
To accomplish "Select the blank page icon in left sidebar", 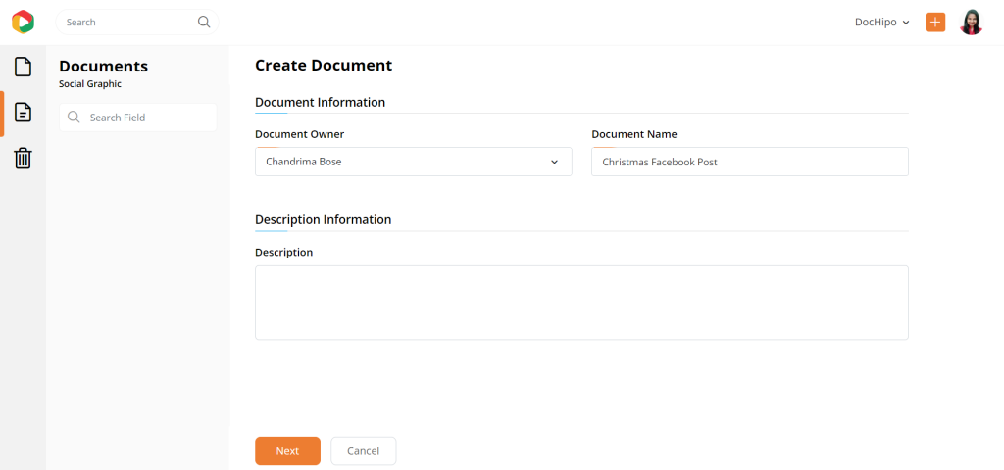I will pos(23,67).
